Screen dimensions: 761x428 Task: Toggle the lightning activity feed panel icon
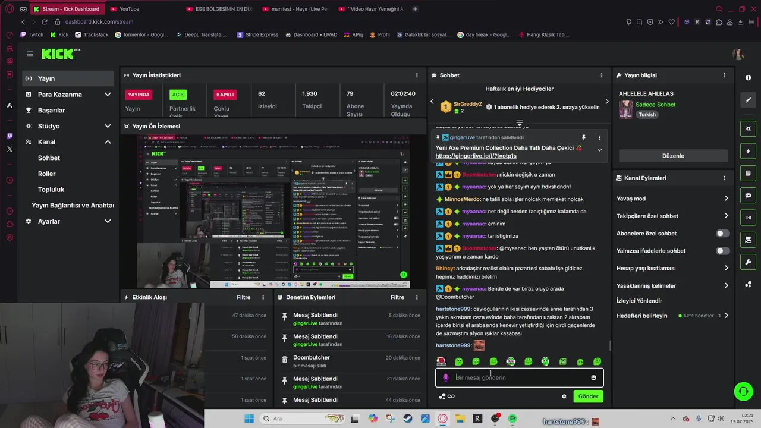tap(748, 151)
